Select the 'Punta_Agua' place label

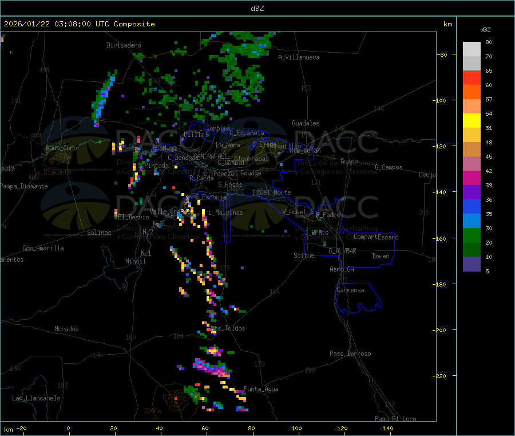261,389
